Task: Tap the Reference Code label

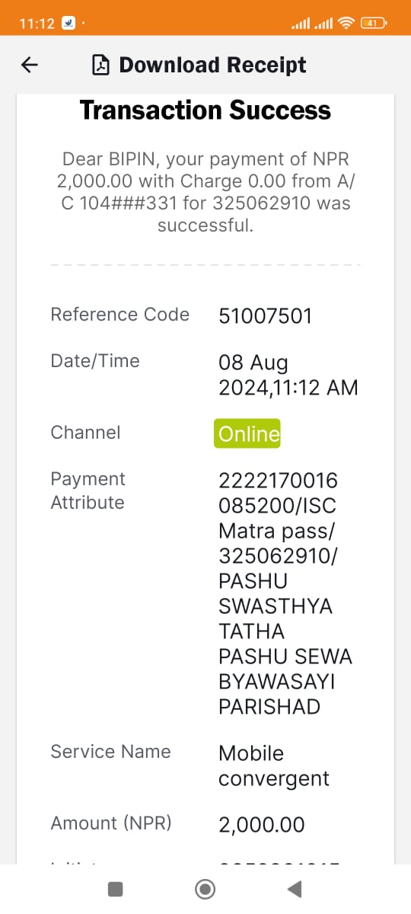Action: pyautogui.click(x=119, y=315)
